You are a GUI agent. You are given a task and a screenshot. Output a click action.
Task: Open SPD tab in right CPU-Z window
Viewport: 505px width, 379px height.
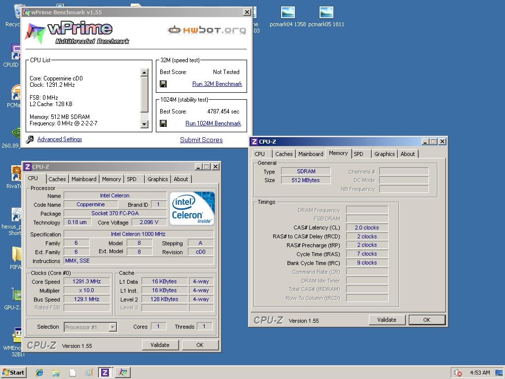358,154
